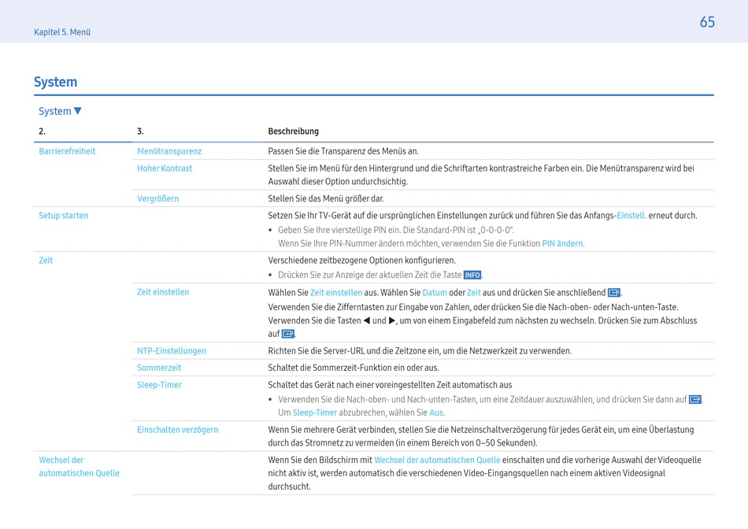Click the Enter icon after 'drücken Sie anschließend'

(x=614, y=293)
